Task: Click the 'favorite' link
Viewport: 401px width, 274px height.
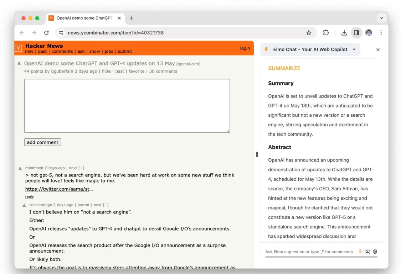Action: pyautogui.click(x=137, y=71)
